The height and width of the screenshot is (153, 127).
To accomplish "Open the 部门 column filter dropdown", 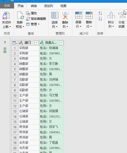I will pos(37,43).
